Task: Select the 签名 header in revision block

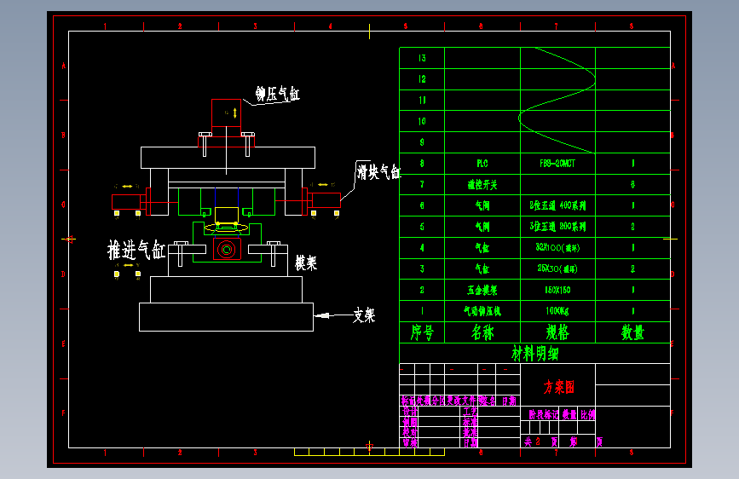Action: (488, 401)
